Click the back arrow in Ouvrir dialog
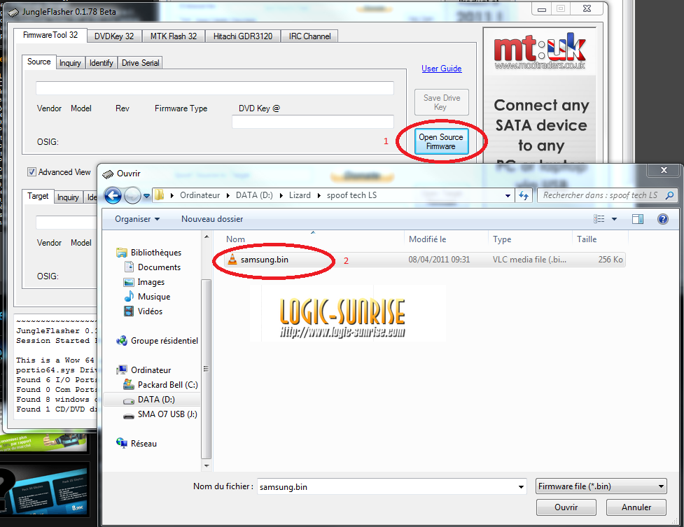Image resolution: width=684 pixels, height=527 pixels. tap(113, 195)
